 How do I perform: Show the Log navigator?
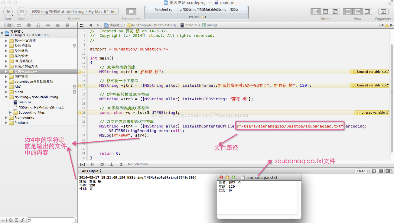click(67, 25)
